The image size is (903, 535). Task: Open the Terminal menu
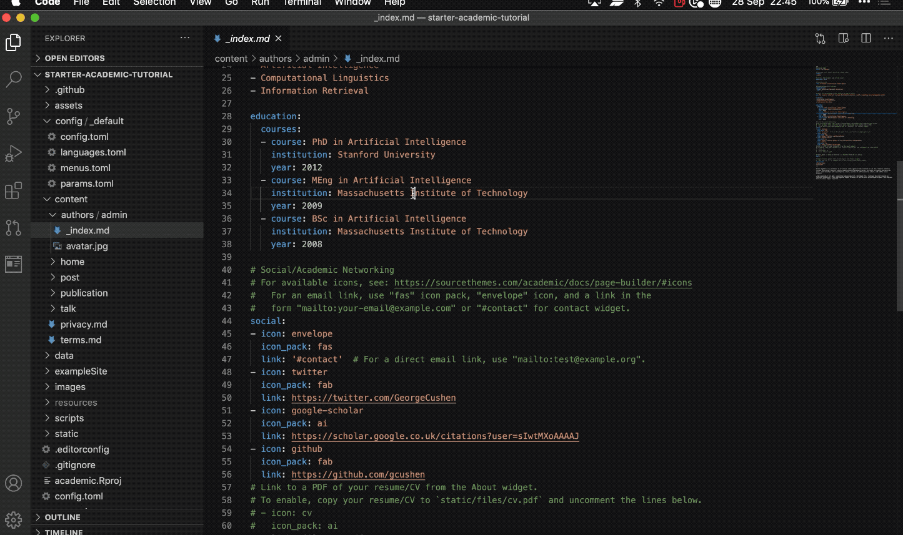point(302,3)
